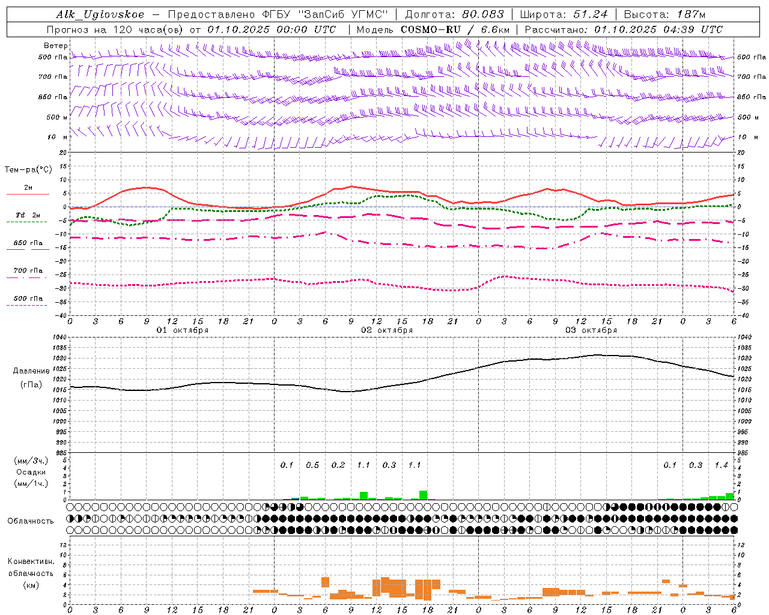Screen dimensions: 769x615
Task: Select the "Td 2м" dew point legend label
Action: click(28, 215)
